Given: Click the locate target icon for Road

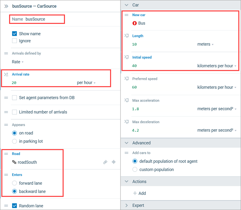Looking at the screenshot, I should 114,162.
